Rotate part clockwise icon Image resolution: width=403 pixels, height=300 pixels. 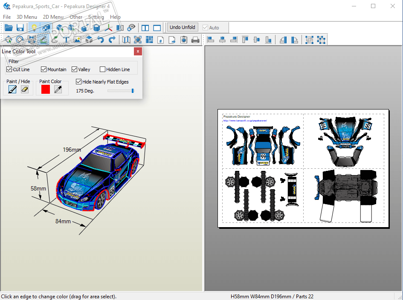tap(295, 40)
